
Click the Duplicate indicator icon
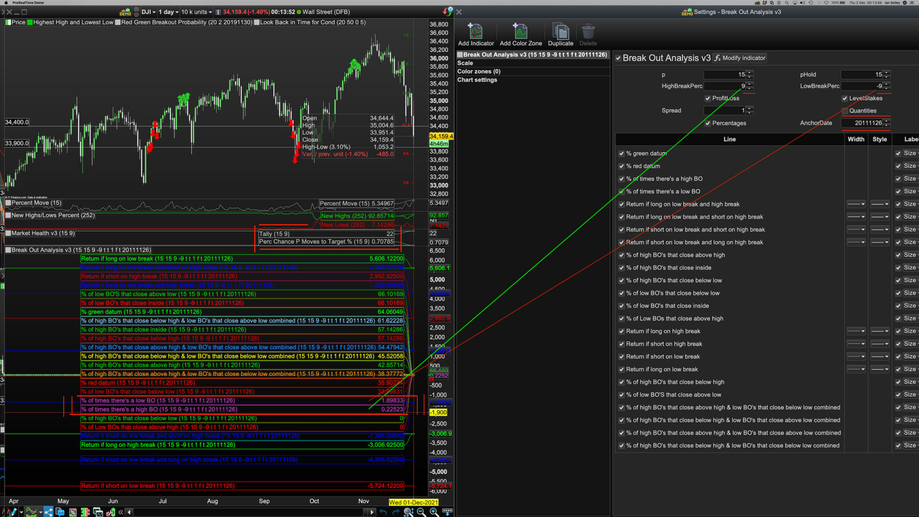(560, 32)
